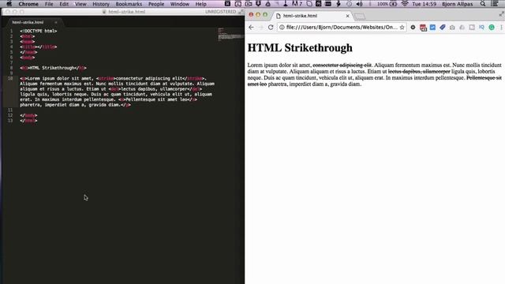Click the gray cloud extension icon
The image size is (505, 284).
click(x=462, y=28)
